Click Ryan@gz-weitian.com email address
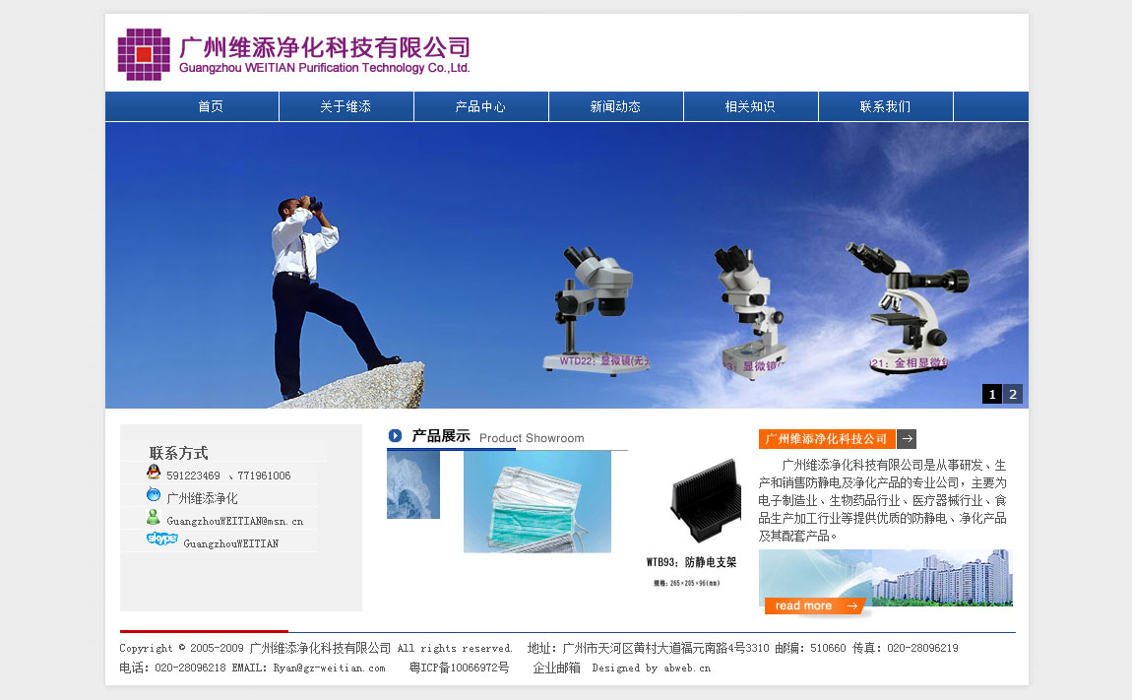The width and height of the screenshot is (1132, 700). tap(329, 668)
